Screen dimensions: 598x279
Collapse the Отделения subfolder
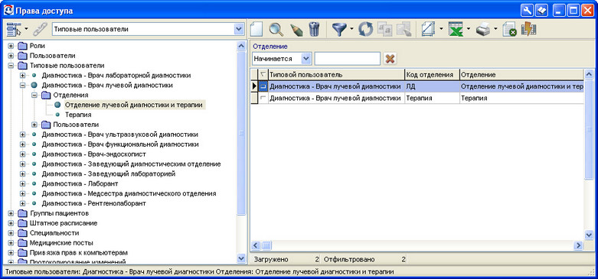pyautogui.click(x=34, y=95)
